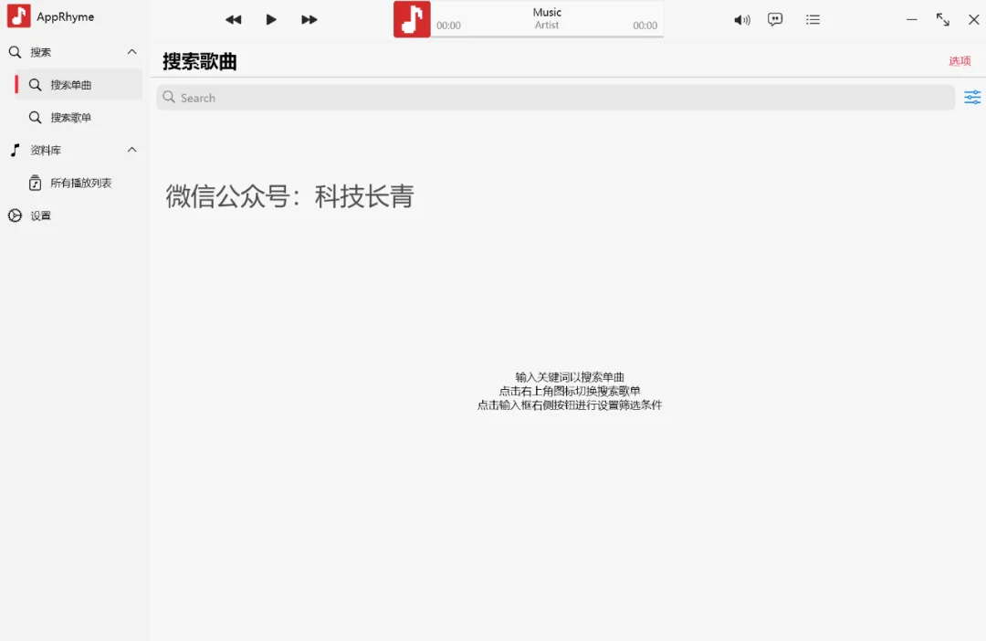
Task: Open 所有播放列表 in the sidebar
Action: [80, 183]
